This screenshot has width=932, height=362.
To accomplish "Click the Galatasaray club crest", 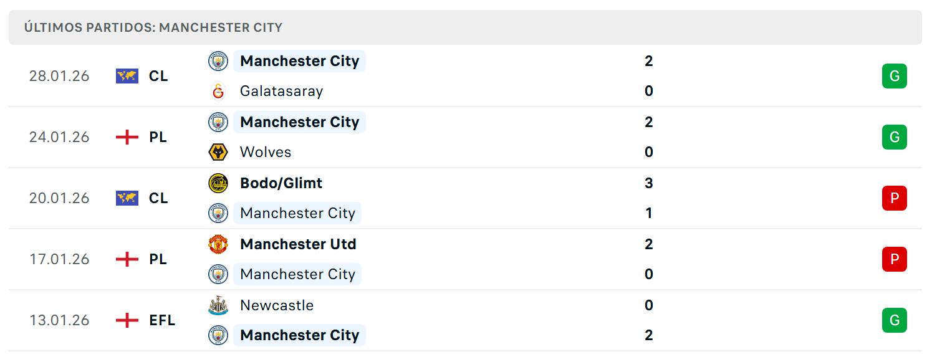I will pyautogui.click(x=218, y=91).
